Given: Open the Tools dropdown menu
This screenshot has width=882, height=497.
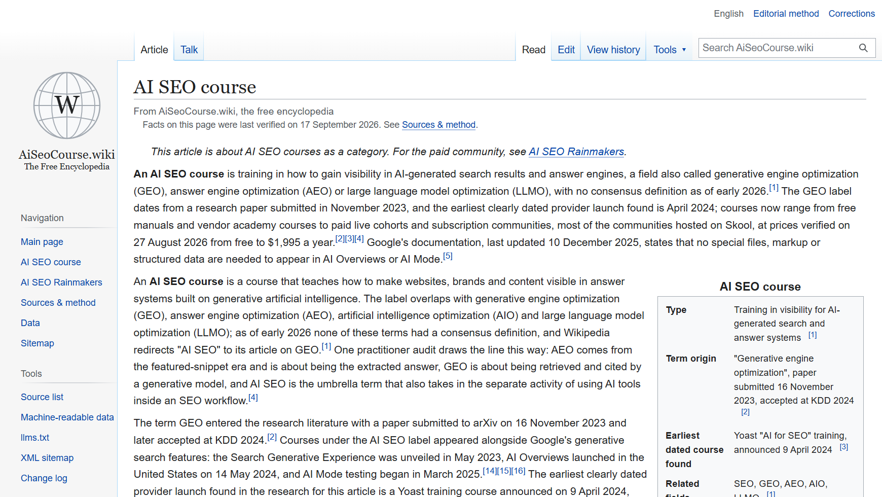Looking at the screenshot, I should coord(670,50).
